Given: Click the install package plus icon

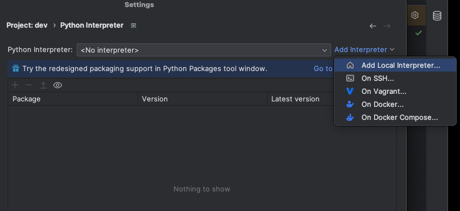Looking at the screenshot, I should tap(15, 85).
